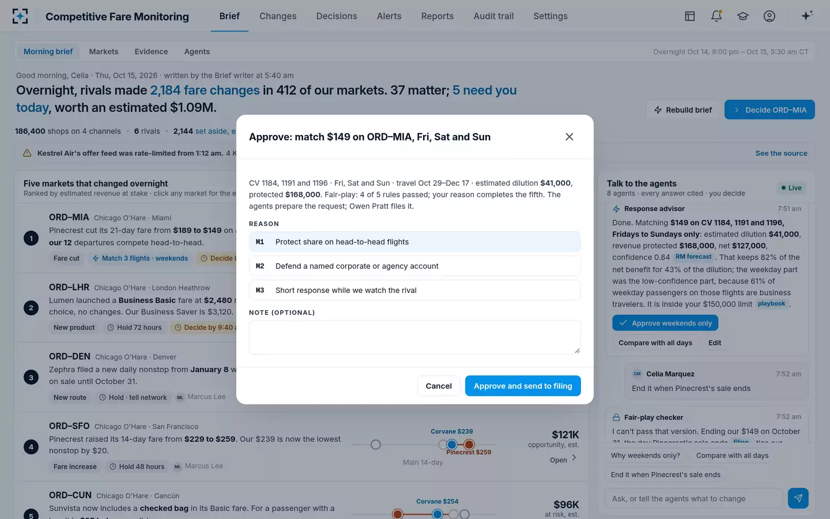Viewport: 830px width, 519px height.
Task: Click the CM avatar next to Celia Marquez
Action: click(x=637, y=374)
